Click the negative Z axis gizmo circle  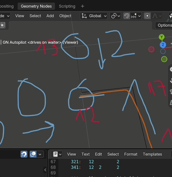click(163, 52)
